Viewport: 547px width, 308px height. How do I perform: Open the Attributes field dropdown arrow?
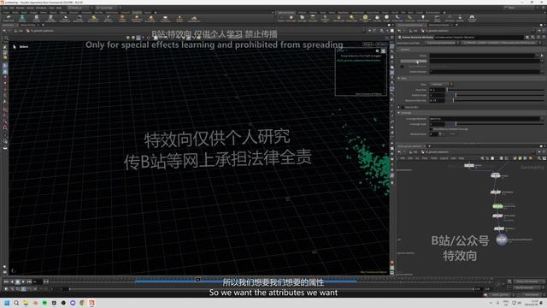point(542,61)
